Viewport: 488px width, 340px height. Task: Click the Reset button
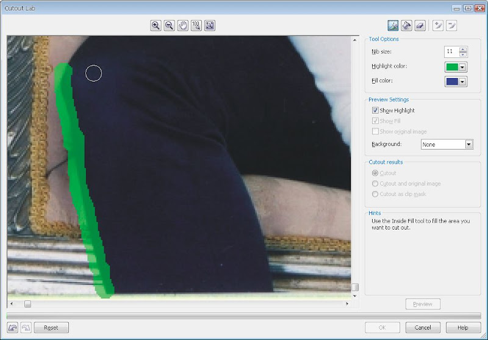[51, 328]
